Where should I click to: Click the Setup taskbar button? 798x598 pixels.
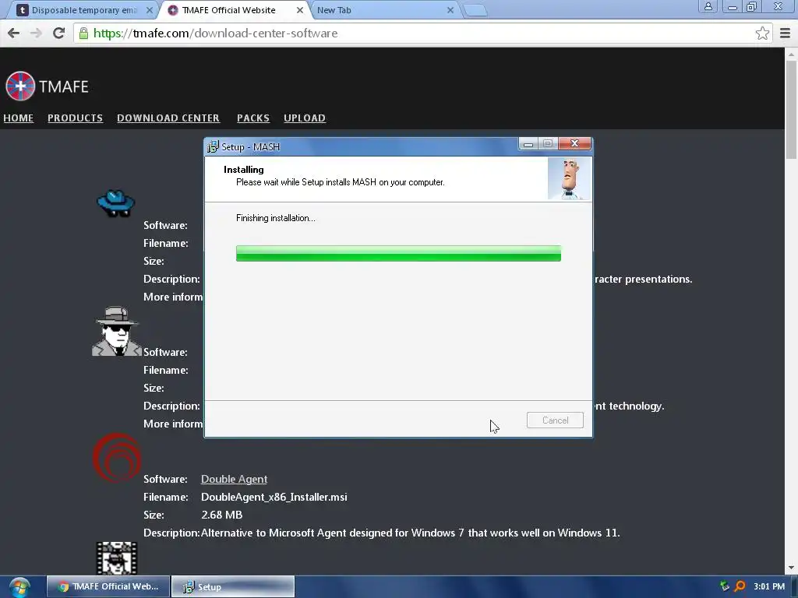(x=233, y=587)
